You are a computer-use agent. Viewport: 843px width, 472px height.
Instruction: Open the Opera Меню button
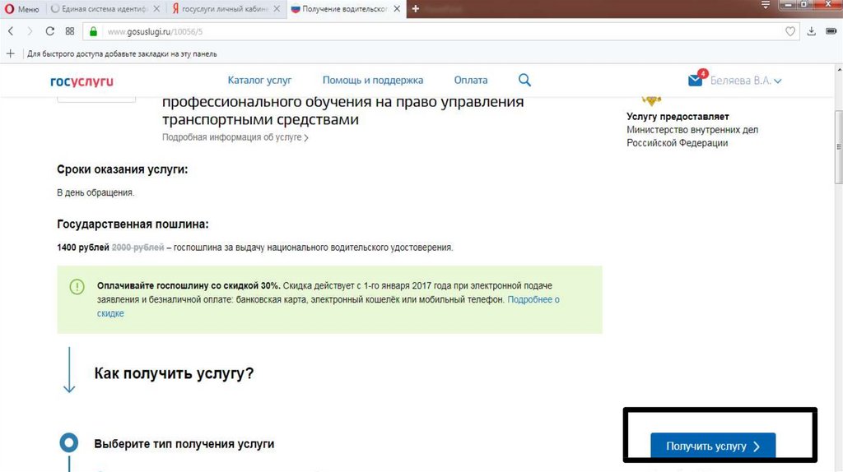coord(22,9)
